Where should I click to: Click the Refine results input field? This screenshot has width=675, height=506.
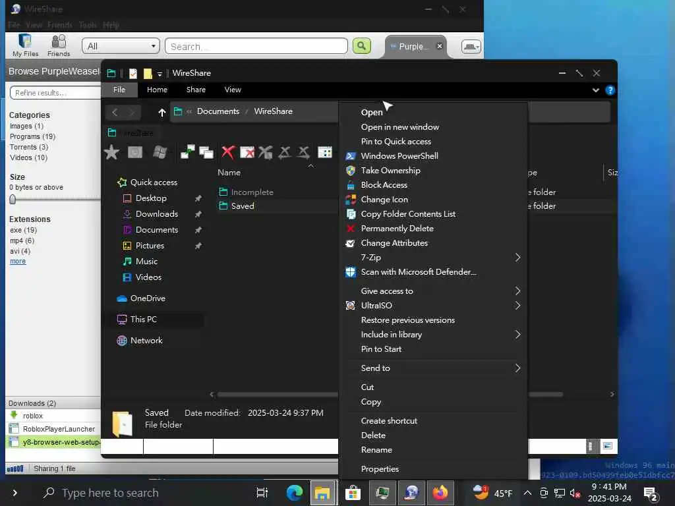click(56, 92)
